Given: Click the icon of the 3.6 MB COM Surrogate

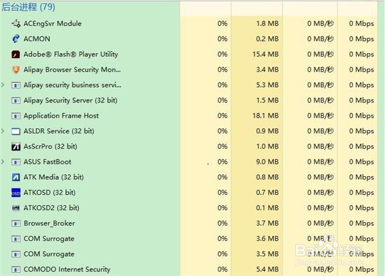Looking at the screenshot, I should [x=16, y=239].
